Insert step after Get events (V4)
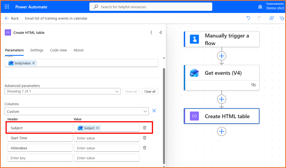Image resolution: width=286 pixels, height=168 pixels. point(221,99)
